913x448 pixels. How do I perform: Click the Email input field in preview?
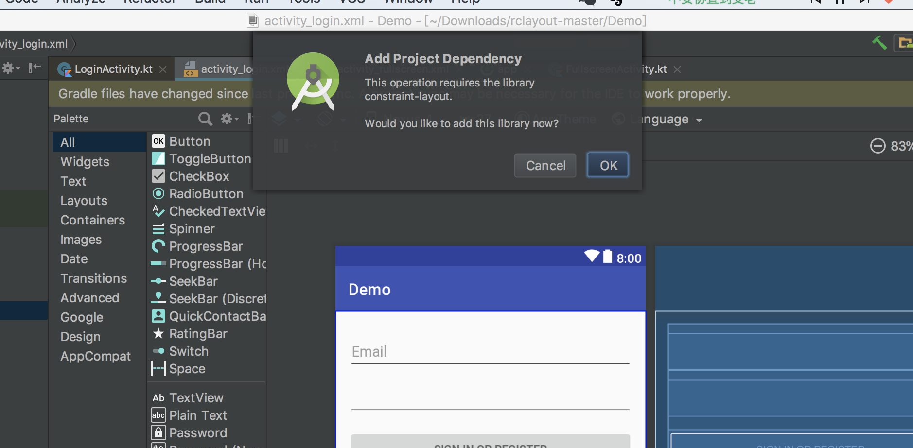491,351
